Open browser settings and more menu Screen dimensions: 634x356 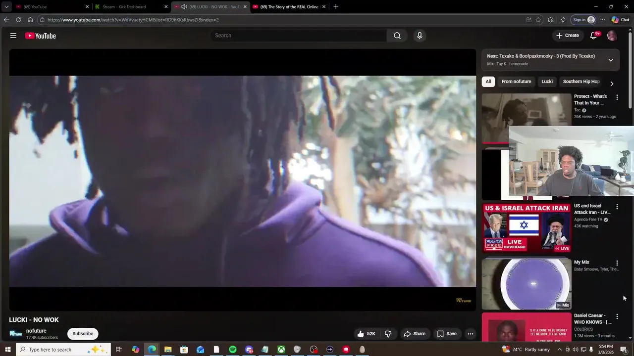[602, 20]
